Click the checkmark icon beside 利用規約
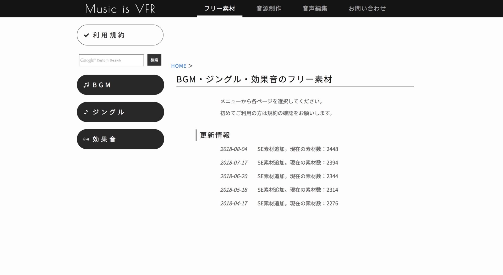 pyautogui.click(x=86, y=35)
